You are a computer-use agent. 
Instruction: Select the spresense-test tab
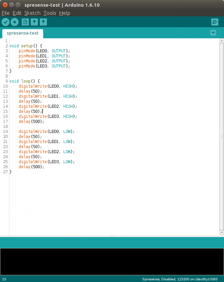23,33
